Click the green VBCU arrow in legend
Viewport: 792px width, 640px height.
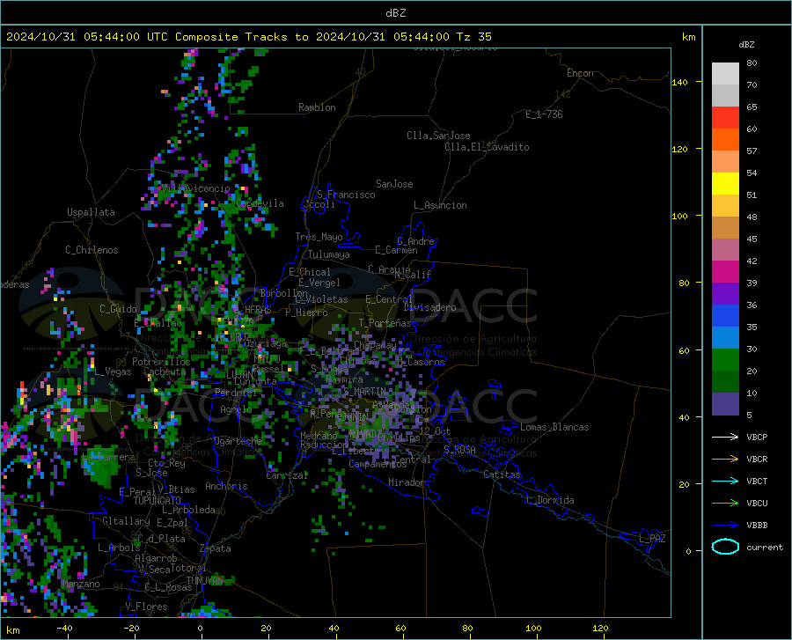[x=725, y=504]
